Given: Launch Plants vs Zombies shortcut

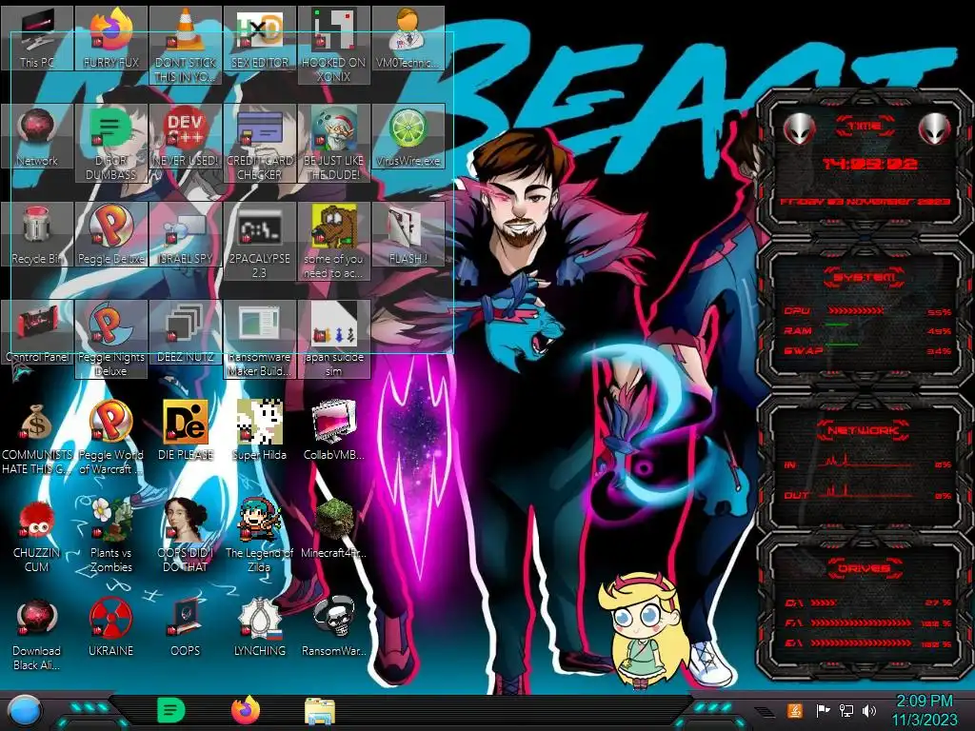Looking at the screenshot, I should (111, 536).
